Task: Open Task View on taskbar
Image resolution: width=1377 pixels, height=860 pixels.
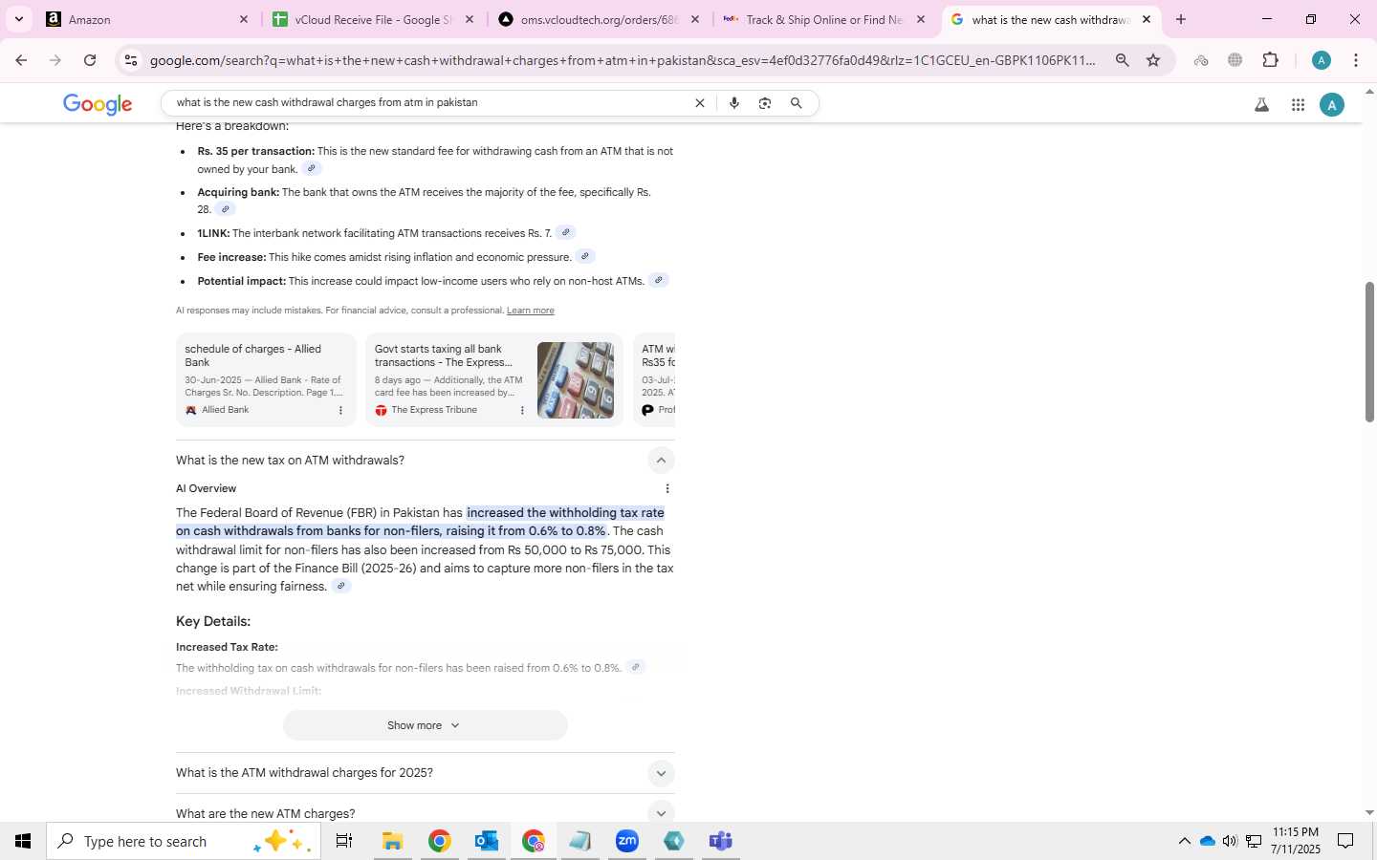Action: click(x=344, y=841)
